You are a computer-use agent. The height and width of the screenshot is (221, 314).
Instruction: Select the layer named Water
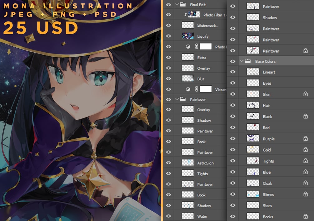[x=202, y=216]
